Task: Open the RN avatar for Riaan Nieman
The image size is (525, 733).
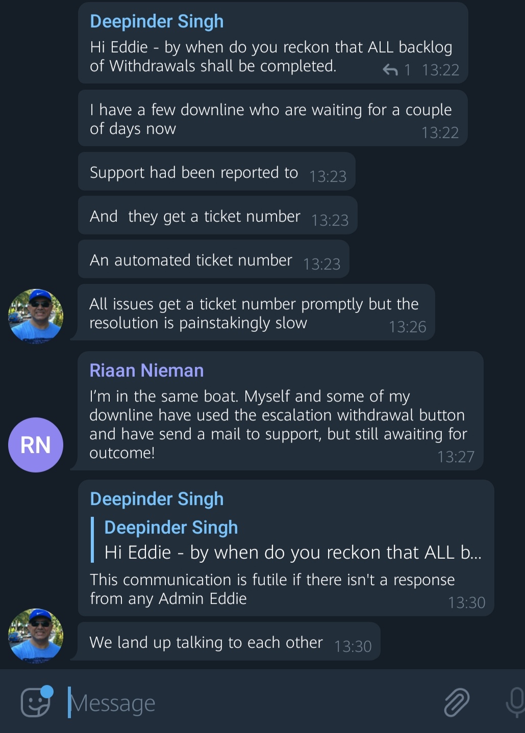Action: click(36, 445)
